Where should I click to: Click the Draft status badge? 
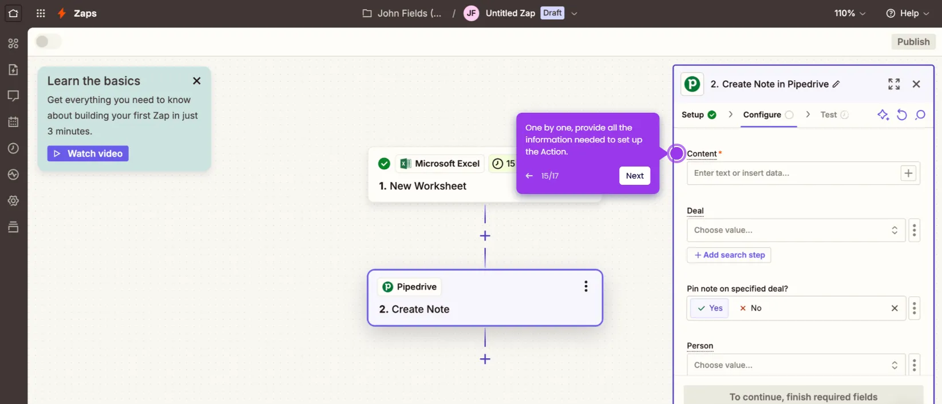coord(552,13)
